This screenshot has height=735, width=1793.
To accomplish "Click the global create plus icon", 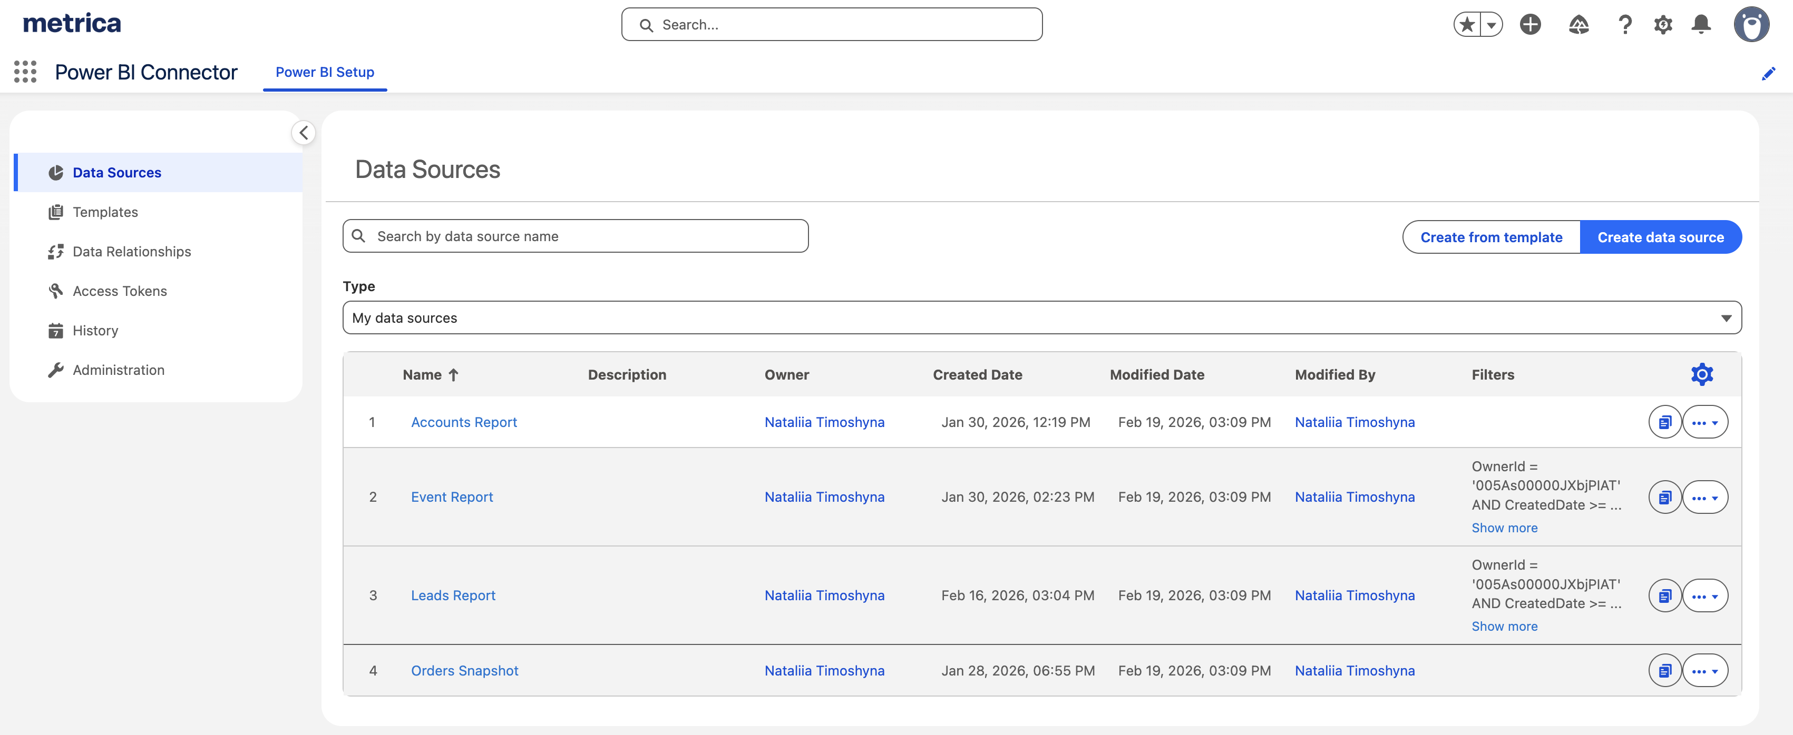I will point(1530,24).
